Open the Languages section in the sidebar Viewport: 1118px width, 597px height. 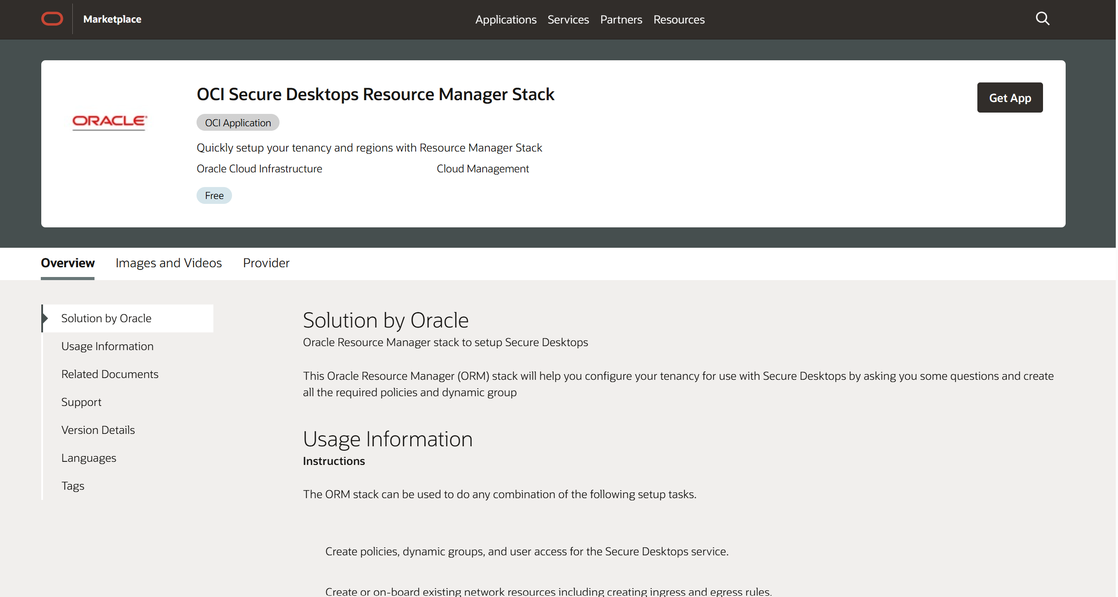(x=89, y=458)
